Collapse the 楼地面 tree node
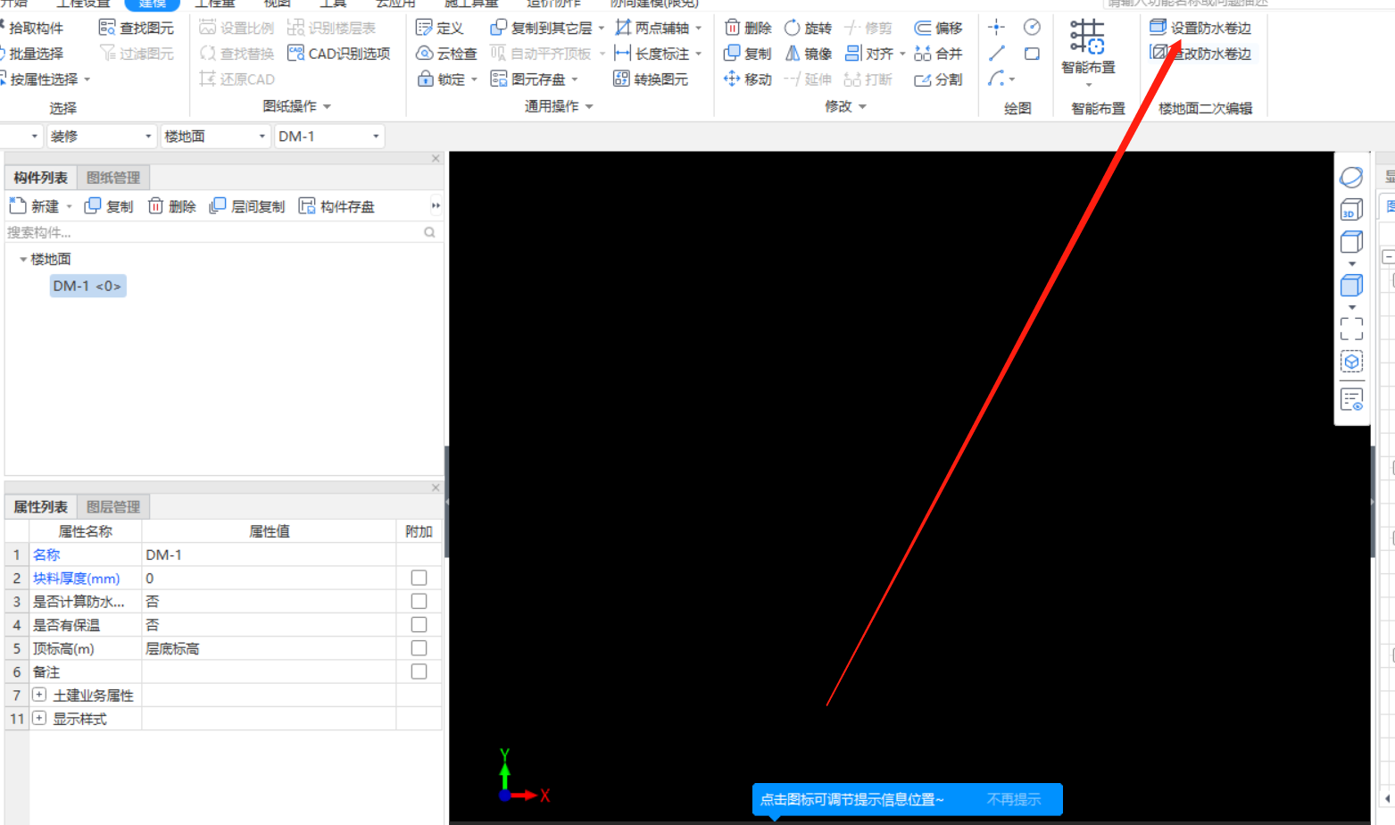 tap(23, 259)
